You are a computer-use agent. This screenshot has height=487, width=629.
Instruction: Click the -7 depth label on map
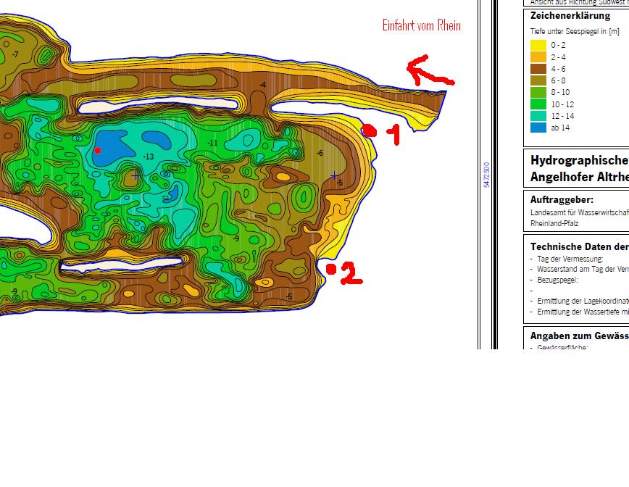(x=15, y=54)
